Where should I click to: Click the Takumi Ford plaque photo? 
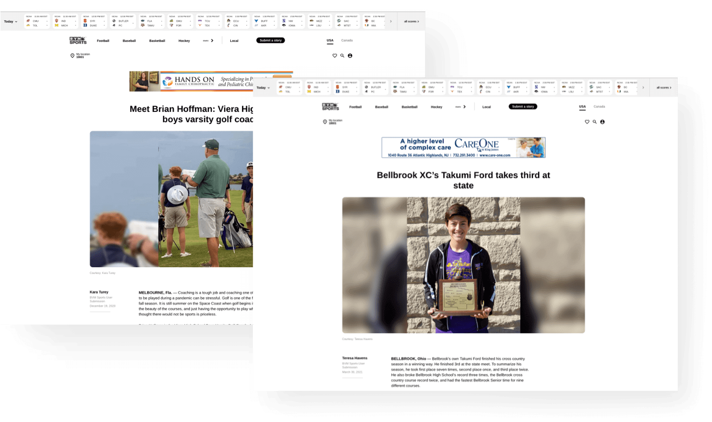(464, 265)
